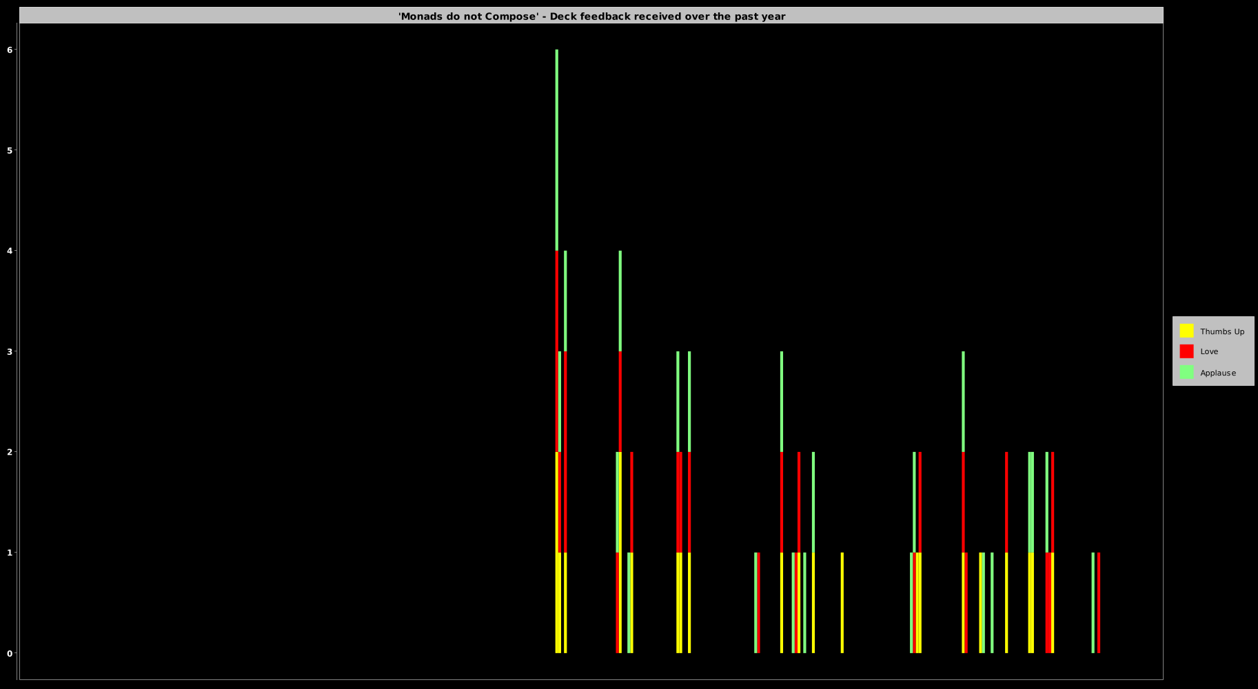Select the 'Thumbs Up' legend label
The image size is (1258, 689).
coord(1222,331)
